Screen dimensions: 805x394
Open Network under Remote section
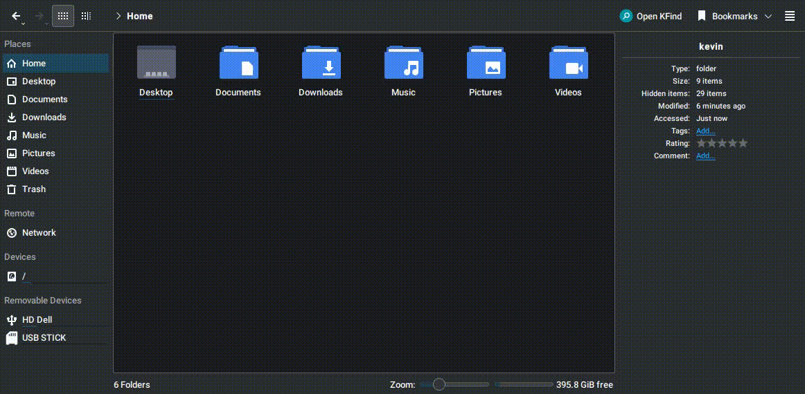click(55, 233)
